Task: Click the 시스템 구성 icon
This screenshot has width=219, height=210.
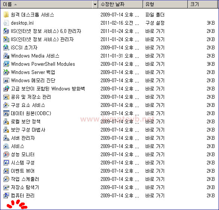Action: click(6, 163)
